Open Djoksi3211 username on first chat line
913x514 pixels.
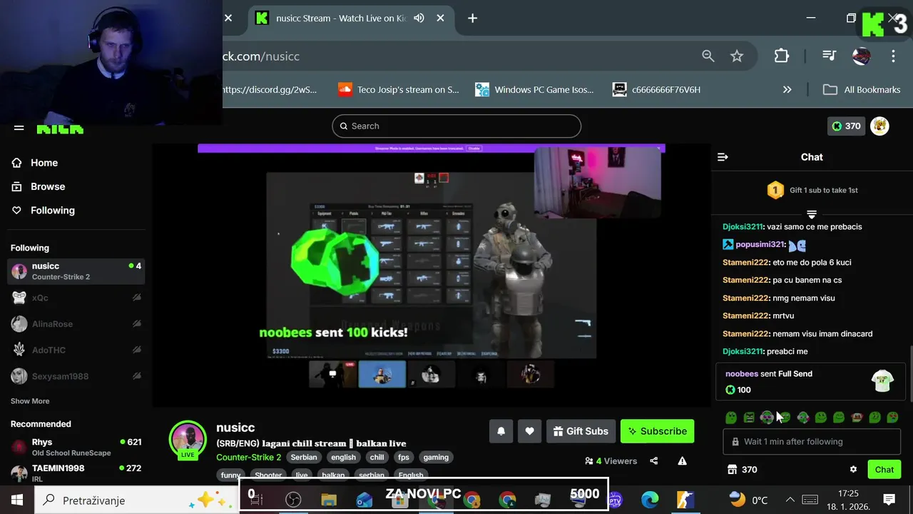[x=743, y=227]
